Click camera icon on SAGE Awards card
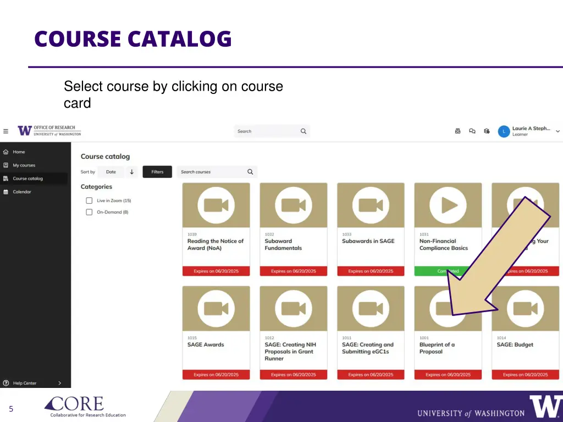 216,309
